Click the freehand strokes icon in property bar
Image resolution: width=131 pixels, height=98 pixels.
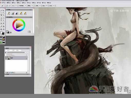tap(5, 6)
